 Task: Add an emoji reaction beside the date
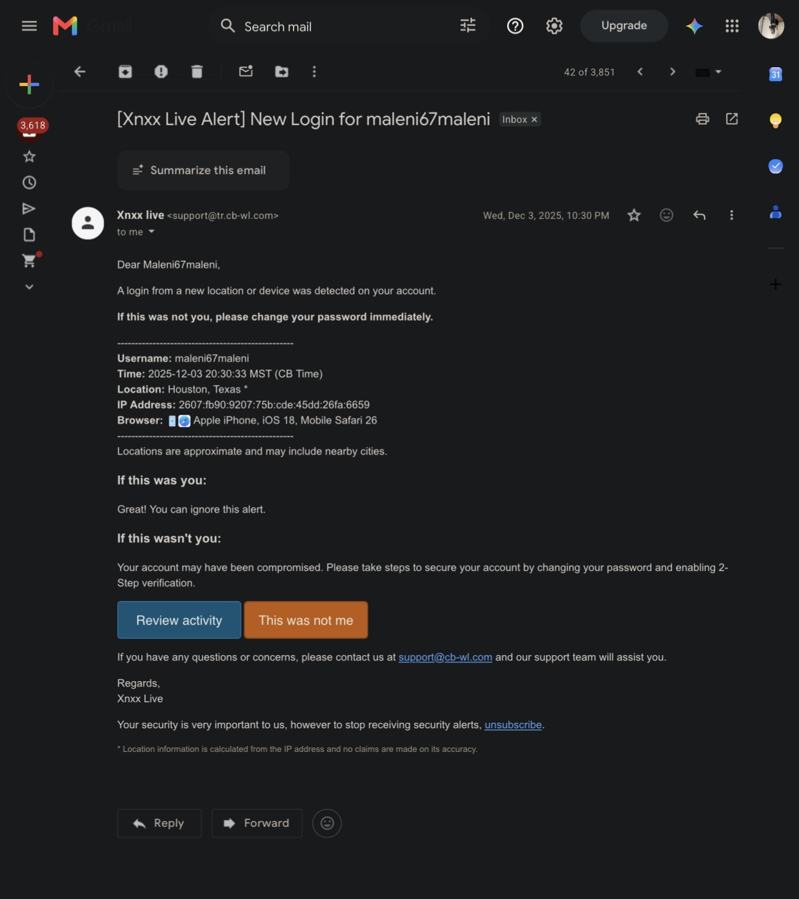[666, 215]
